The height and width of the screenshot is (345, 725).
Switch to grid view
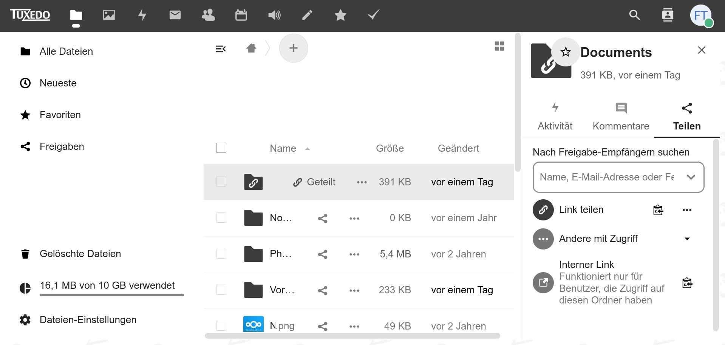pos(499,46)
